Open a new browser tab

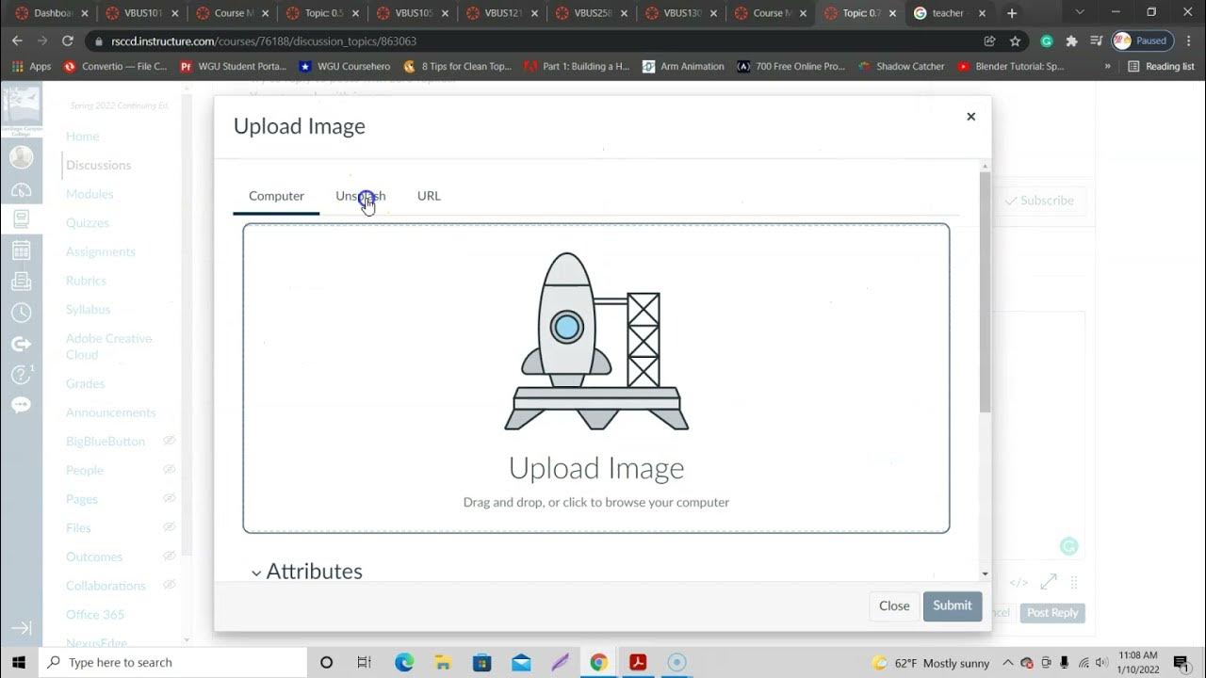pos(1012,13)
